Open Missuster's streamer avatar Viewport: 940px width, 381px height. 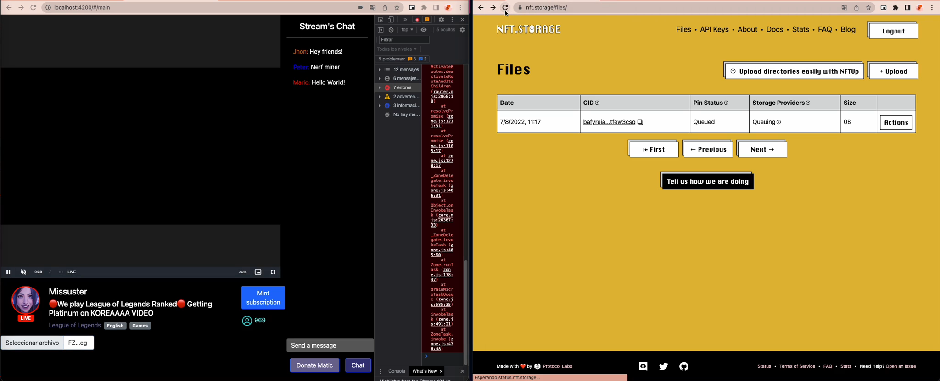[x=26, y=300]
